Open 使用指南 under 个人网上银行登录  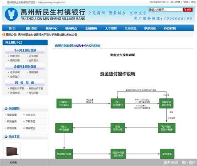tap(15, 60)
